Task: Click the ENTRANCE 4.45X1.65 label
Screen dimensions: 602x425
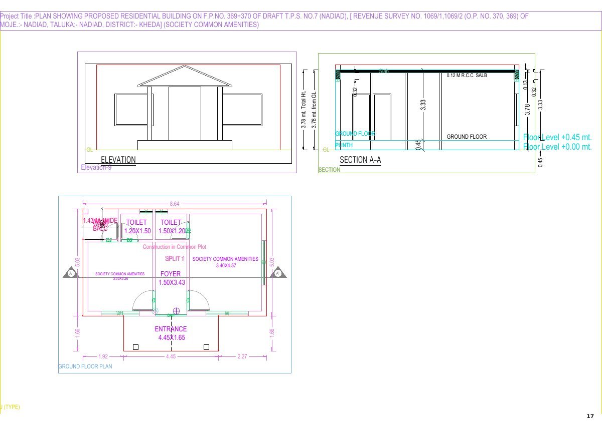Action: (171, 333)
